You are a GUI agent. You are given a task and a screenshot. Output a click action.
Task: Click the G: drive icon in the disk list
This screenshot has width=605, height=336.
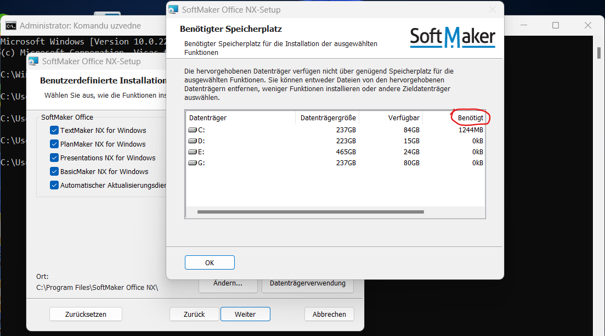193,163
